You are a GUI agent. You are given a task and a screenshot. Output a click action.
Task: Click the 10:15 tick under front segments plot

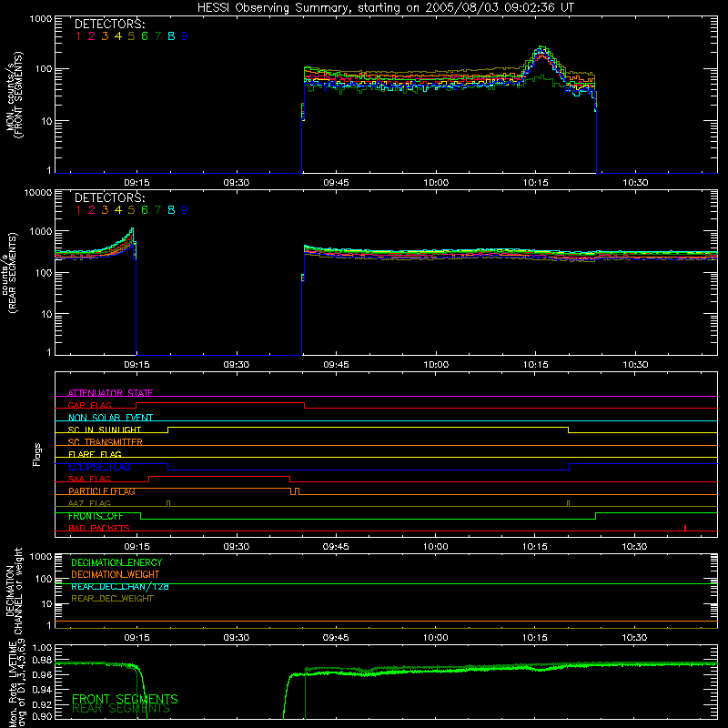click(x=536, y=183)
